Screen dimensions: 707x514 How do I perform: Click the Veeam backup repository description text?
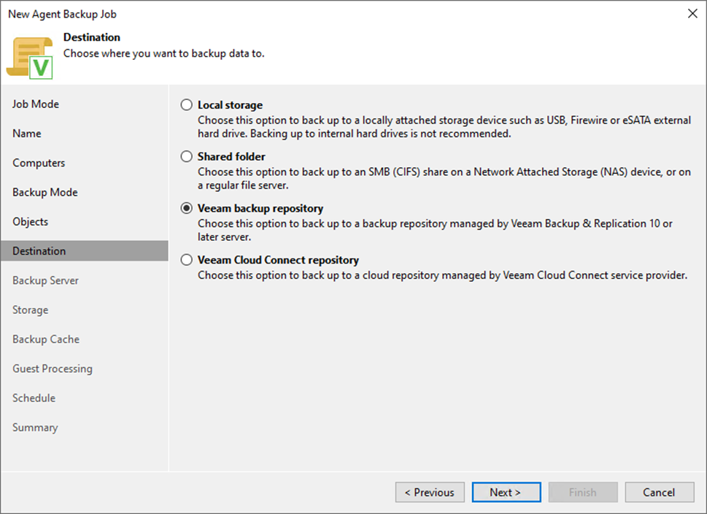(435, 230)
